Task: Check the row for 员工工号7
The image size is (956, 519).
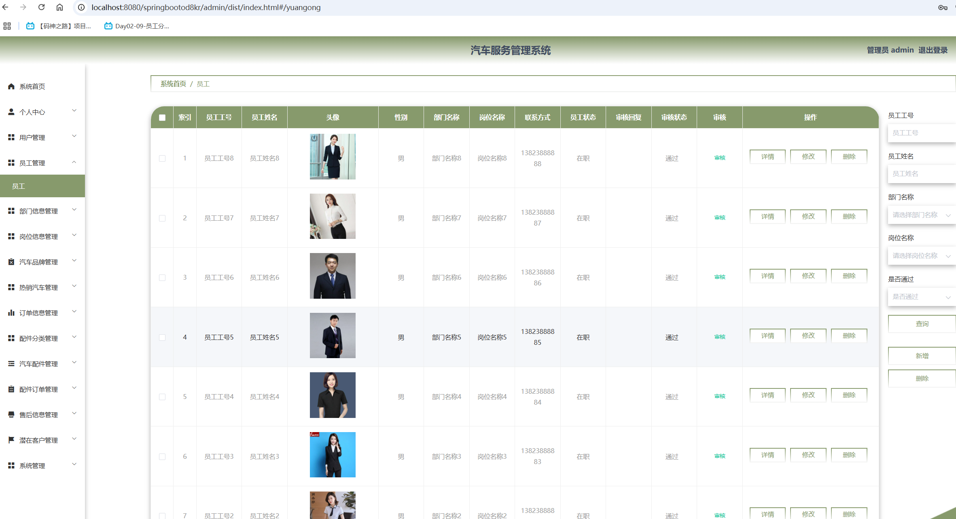Action: pos(162,218)
